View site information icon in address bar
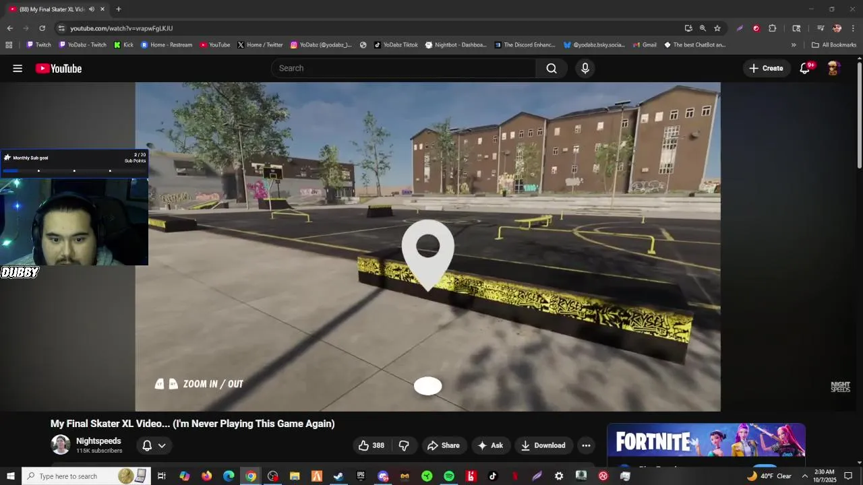The height and width of the screenshot is (485, 863). tap(61, 28)
